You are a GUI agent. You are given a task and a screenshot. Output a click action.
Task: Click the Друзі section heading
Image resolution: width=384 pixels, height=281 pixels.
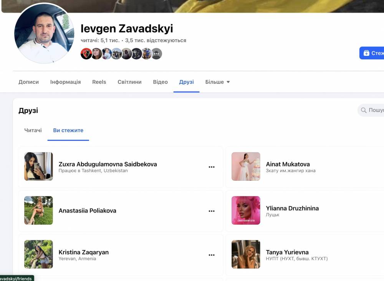28,111
